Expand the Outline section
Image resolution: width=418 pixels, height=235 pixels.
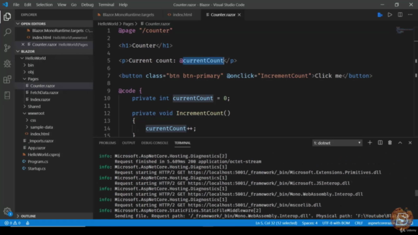pyautogui.click(x=18, y=216)
